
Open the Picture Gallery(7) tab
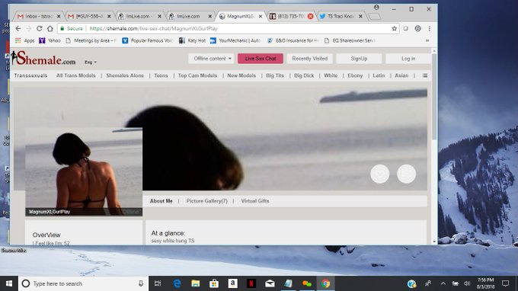click(x=206, y=201)
